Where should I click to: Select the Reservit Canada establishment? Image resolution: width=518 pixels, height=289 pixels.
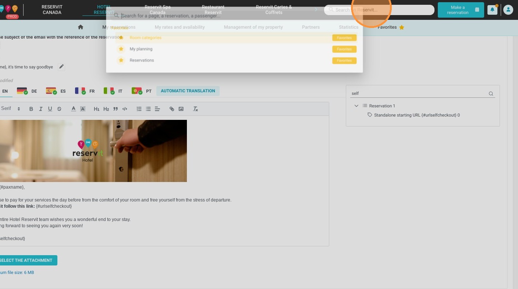pos(52,10)
